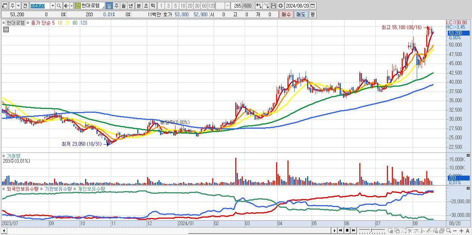The width and height of the screenshot is (472, 235).
Task: Click the 3D volume bar chart icon
Action: coord(436,231)
